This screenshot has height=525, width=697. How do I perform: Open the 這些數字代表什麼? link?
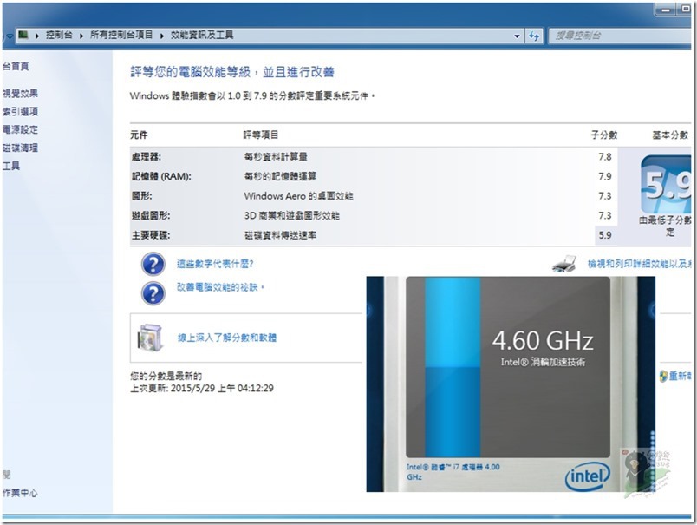[x=215, y=264]
